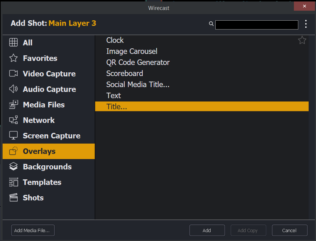Open Media Files category

point(44,105)
